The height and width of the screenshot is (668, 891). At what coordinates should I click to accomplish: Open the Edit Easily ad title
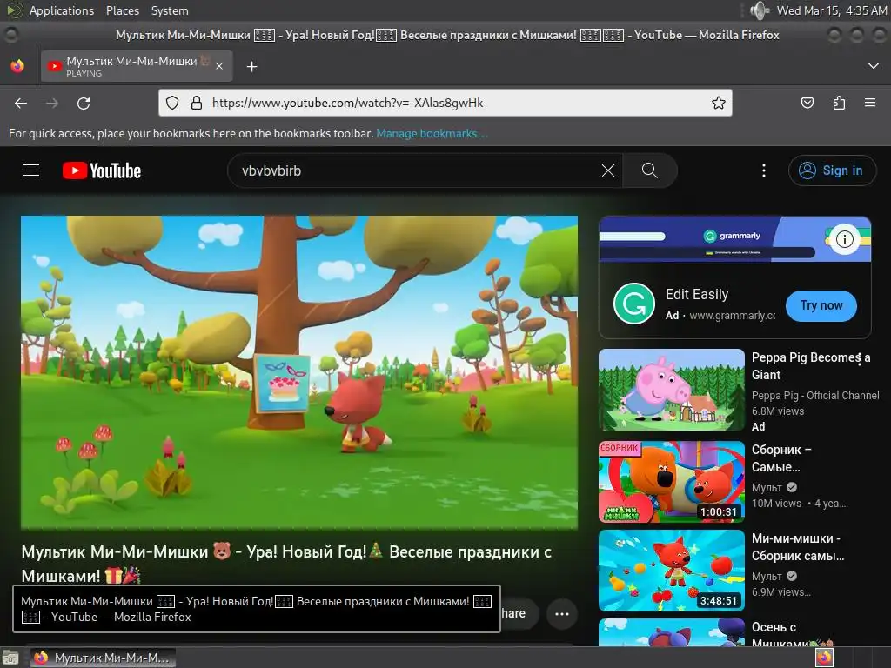coord(697,294)
